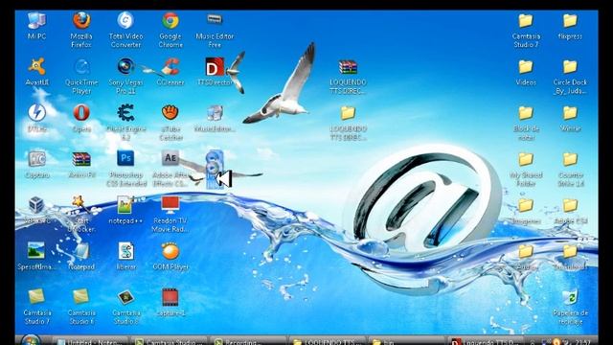613x345 pixels.
Task: Open the Cheat Engine 6.2 icon
Action: [x=125, y=113]
